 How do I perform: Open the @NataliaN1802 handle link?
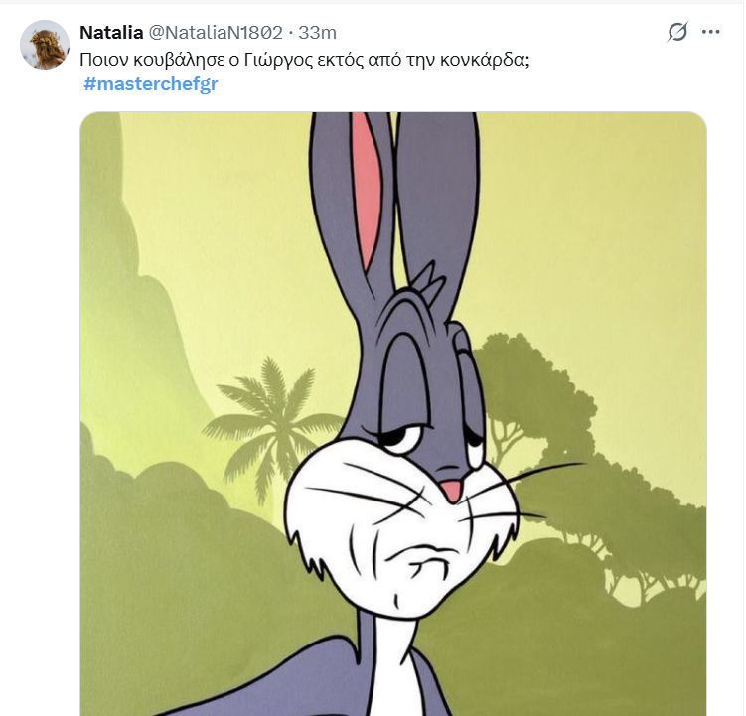(216, 32)
